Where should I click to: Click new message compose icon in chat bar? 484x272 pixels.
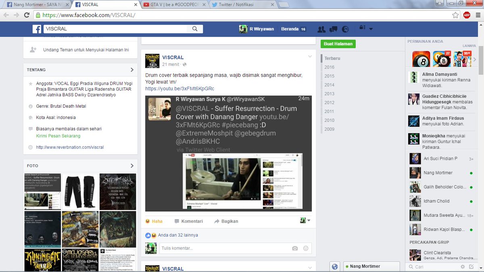point(471,267)
